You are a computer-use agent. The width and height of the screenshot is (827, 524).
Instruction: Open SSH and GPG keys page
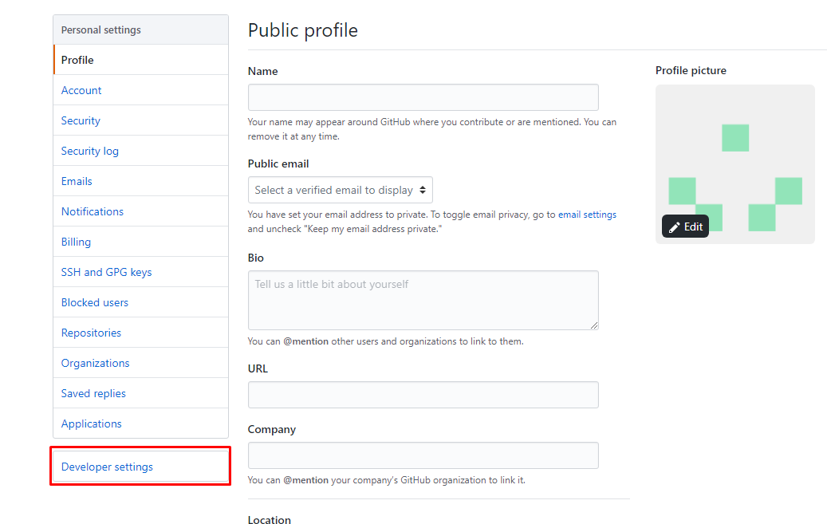point(106,272)
